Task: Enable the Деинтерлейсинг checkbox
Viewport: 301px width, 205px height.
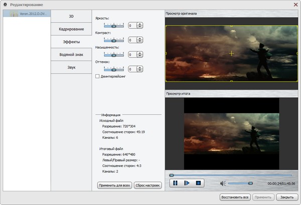Action: (97, 77)
